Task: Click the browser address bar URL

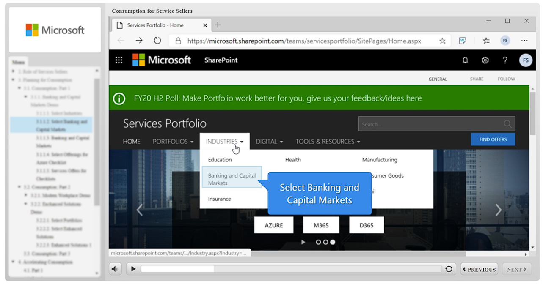Action: 304,41
